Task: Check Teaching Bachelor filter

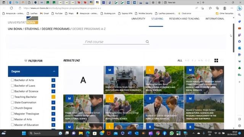Action: point(12,97)
